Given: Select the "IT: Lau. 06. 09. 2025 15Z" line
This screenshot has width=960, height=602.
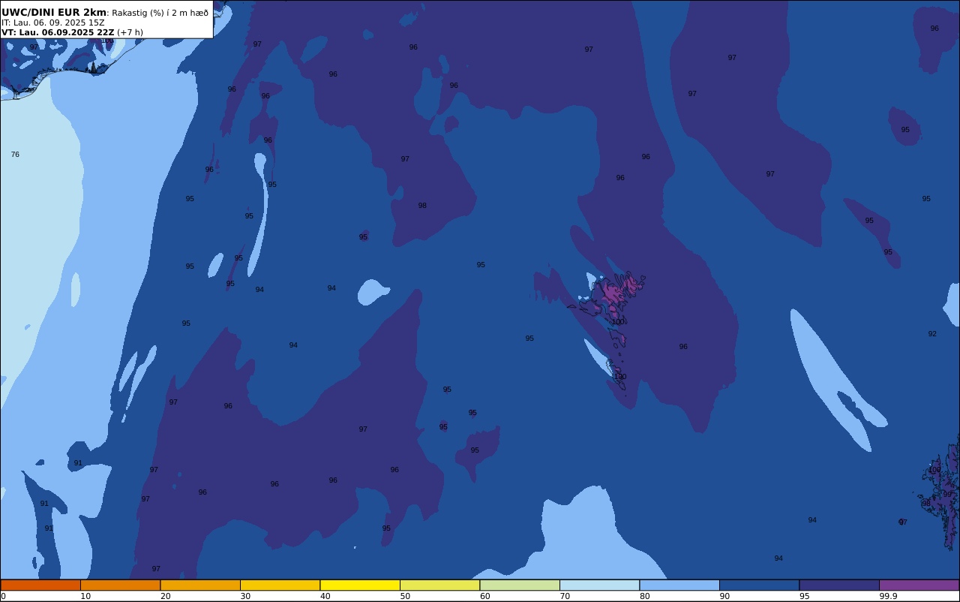Looking at the screenshot, I should click(x=52, y=23).
